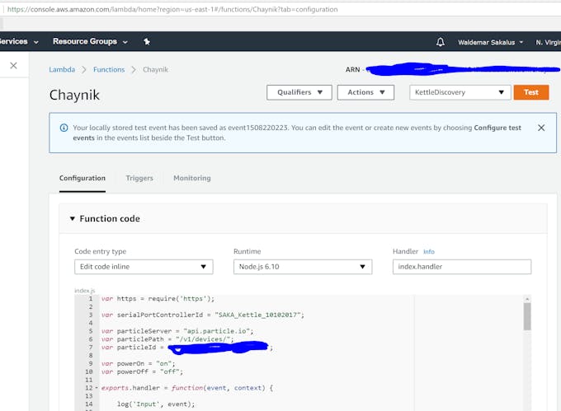
Task: Open the Waldemar Sakalus account menu
Action: point(491,42)
